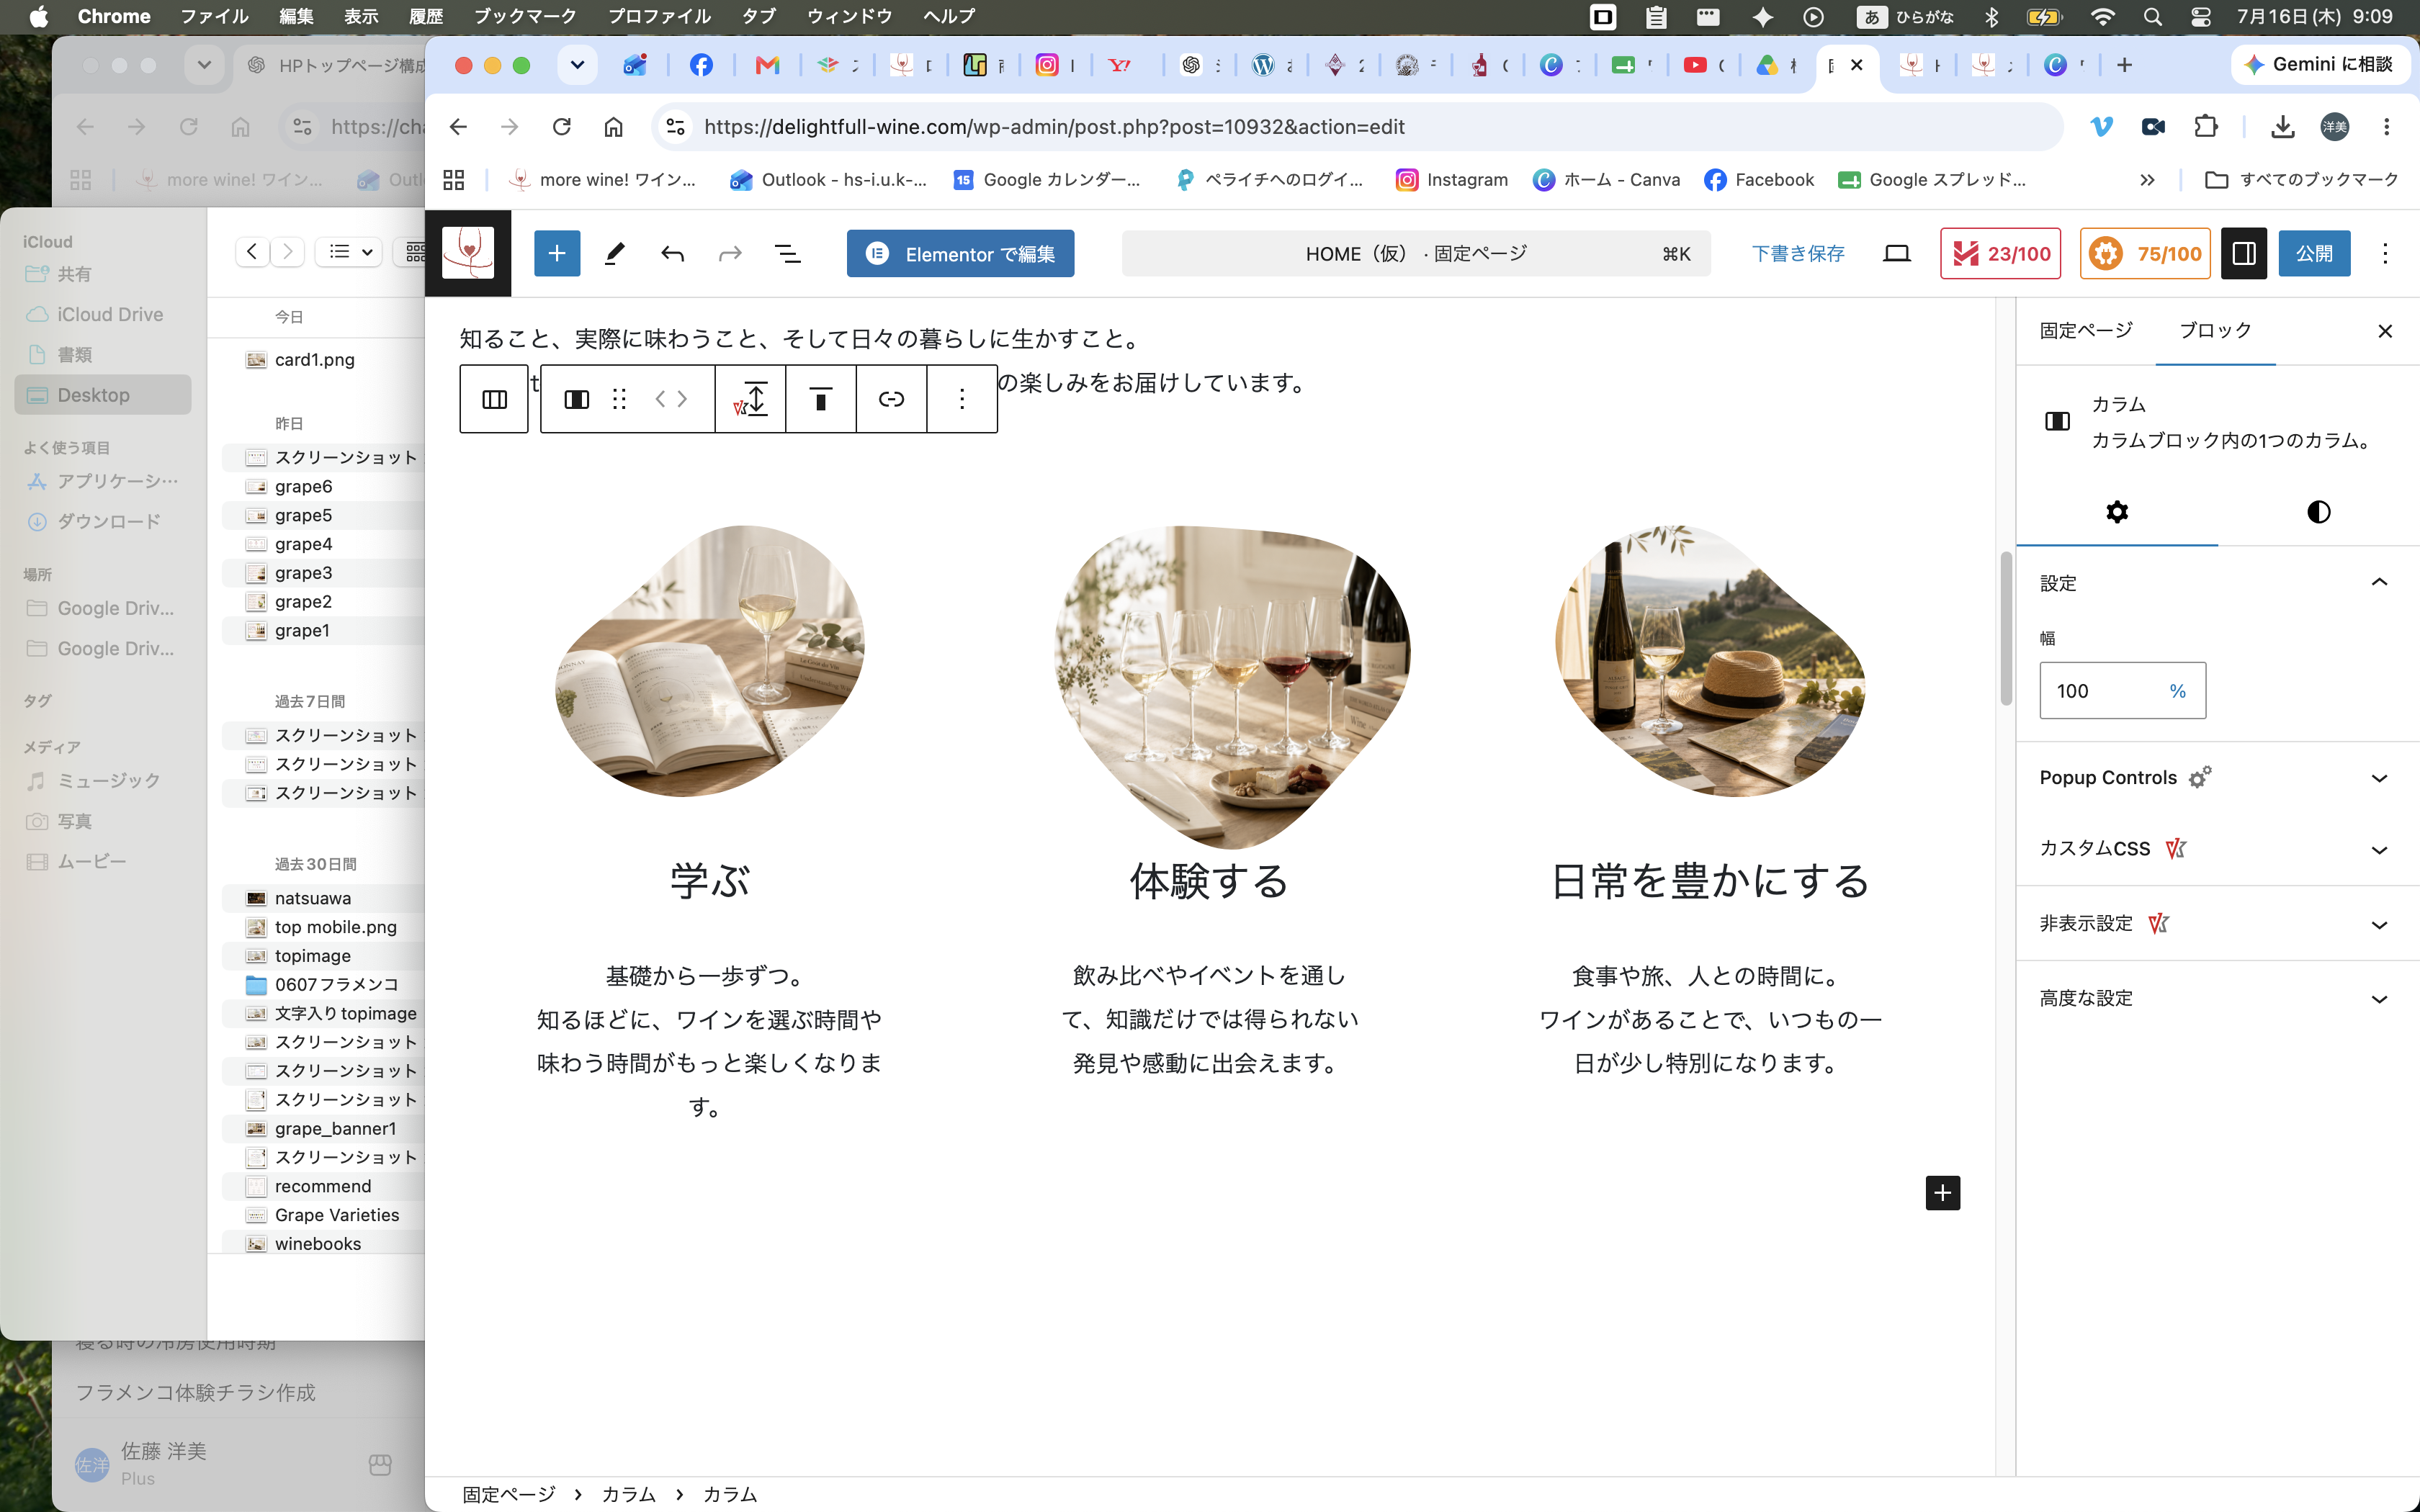Click the laptop preview icon
Screen dimensions: 2420x1512
point(1896,254)
